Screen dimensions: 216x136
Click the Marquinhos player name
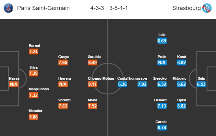point(39,89)
